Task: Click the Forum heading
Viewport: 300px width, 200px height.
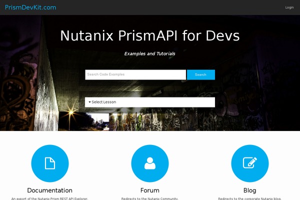Action: [150, 190]
